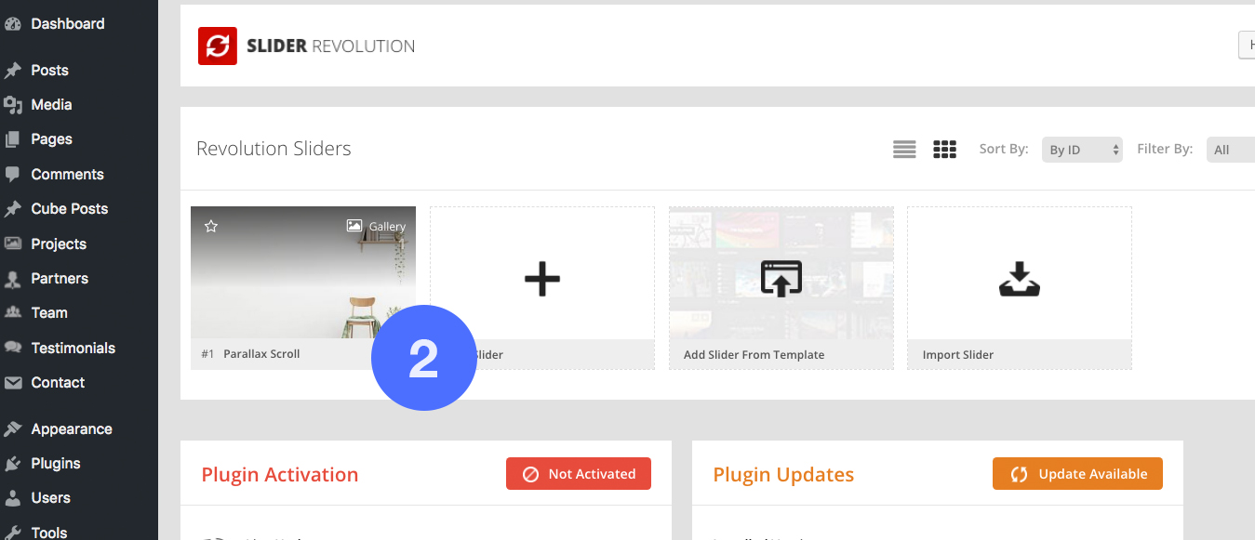The height and width of the screenshot is (540, 1255).
Task: Click the Not Activated button
Action: pyautogui.click(x=579, y=474)
